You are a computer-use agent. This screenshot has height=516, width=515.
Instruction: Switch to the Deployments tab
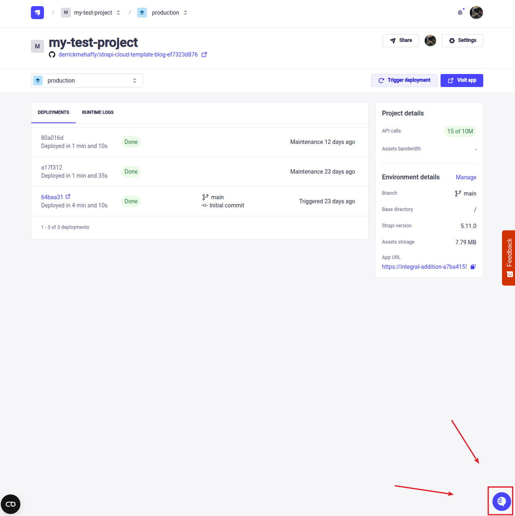pyautogui.click(x=53, y=113)
